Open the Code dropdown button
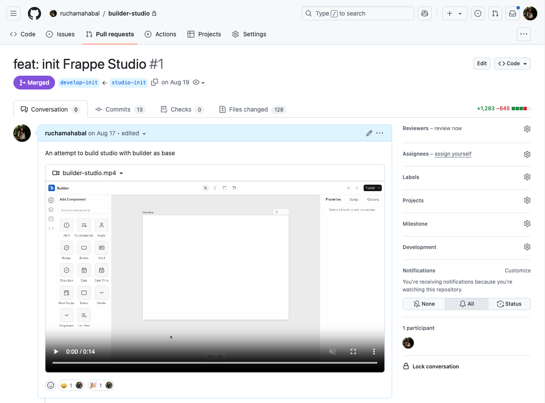This screenshot has width=545, height=403. coord(513,64)
